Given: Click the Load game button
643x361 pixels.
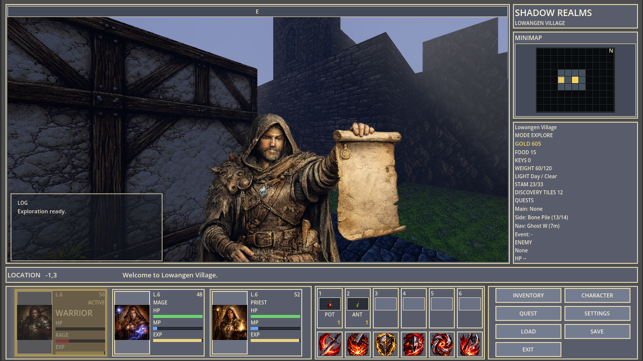Looking at the screenshot, I should [528, 331].
